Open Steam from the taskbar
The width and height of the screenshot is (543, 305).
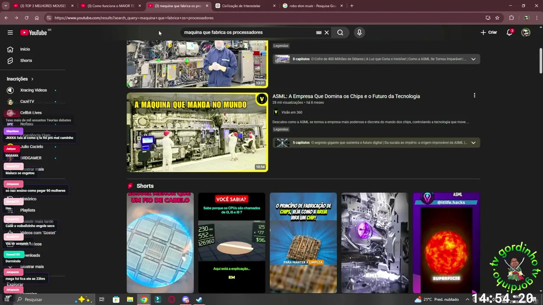(x=199, y=299)
